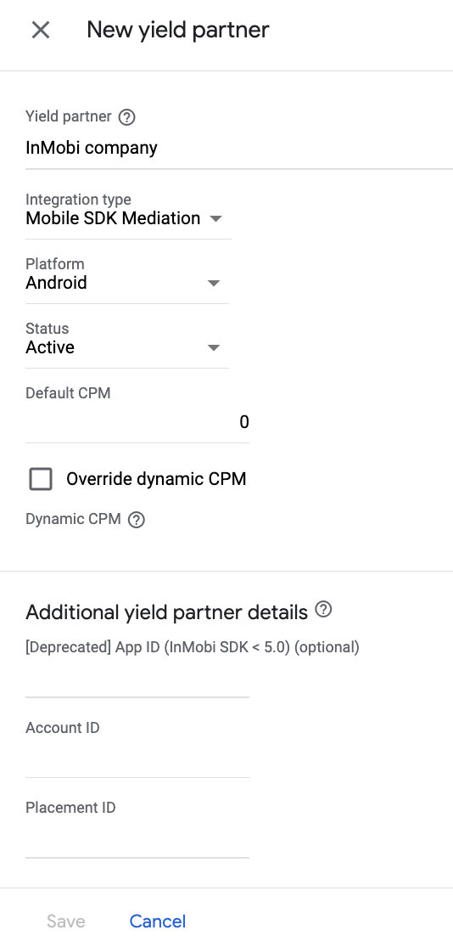
Task: Click the Yield partner field with InMobi company
Action: [x=239, y=148]
